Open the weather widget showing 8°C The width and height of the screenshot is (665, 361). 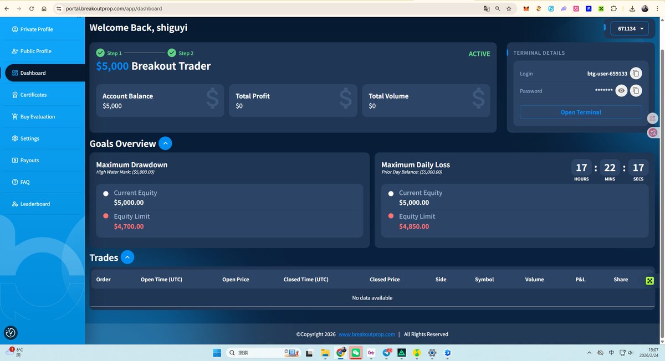[15, 352]
